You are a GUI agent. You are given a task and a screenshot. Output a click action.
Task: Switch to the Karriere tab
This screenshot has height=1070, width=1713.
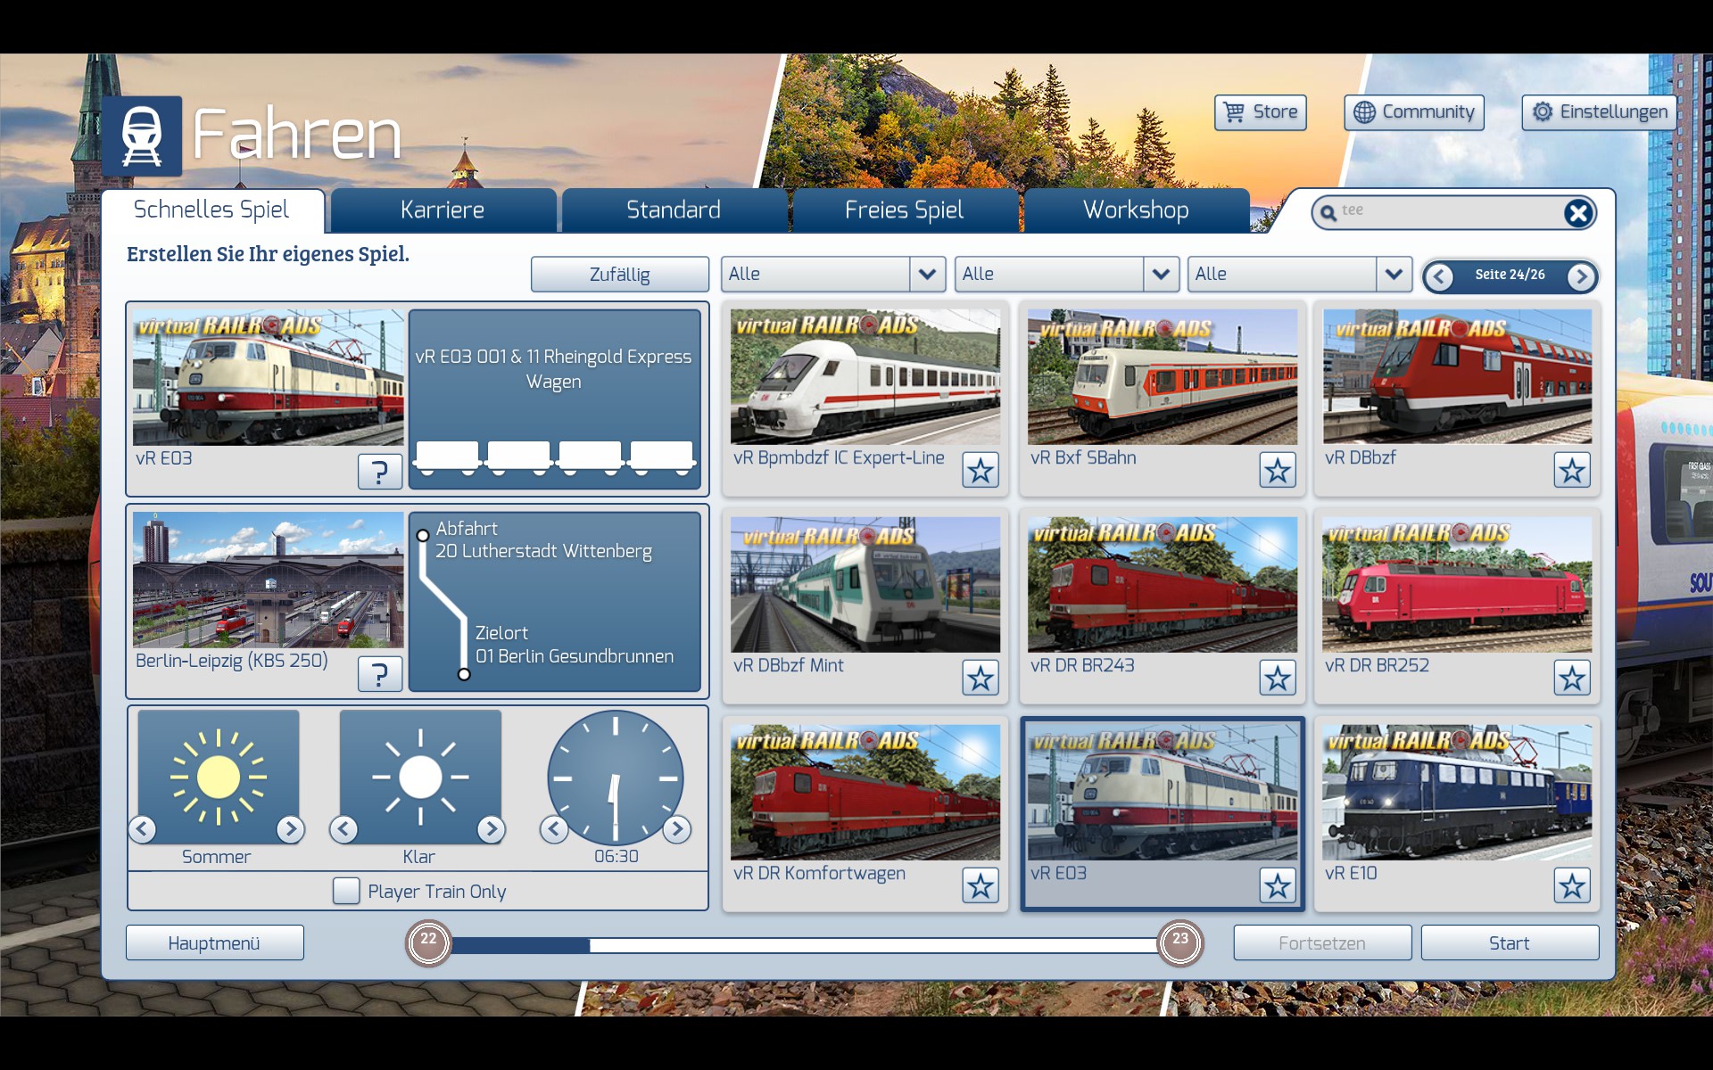point(443,210)
